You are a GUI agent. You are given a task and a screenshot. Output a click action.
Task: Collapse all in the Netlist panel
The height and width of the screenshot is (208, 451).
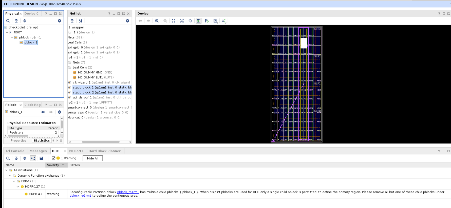72,21
